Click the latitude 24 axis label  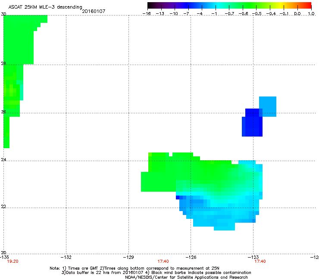(3, 160)
